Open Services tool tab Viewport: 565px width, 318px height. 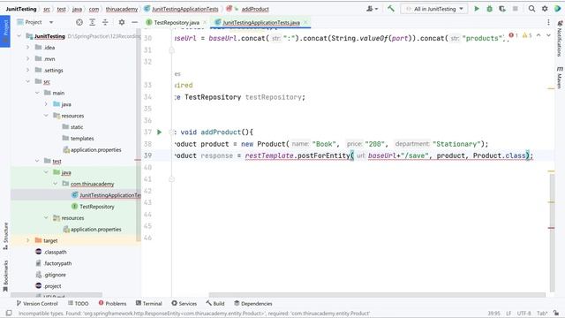click(185, 304)
